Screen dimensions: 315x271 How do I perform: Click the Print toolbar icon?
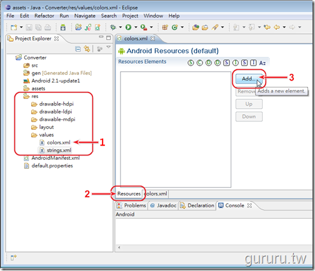47,27
